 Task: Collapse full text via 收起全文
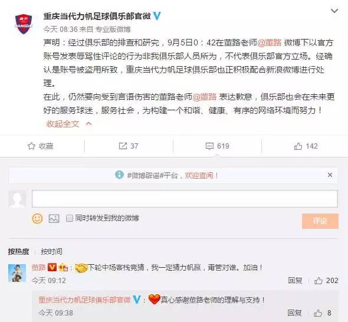tap(63, 124)
